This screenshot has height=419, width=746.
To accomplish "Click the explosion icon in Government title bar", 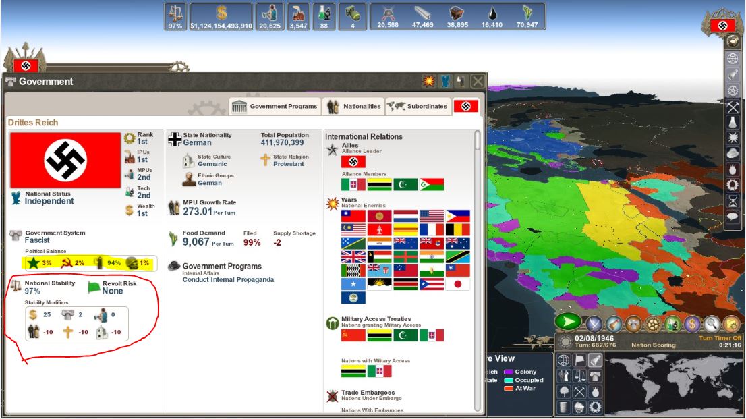I will tap(429, 81).
